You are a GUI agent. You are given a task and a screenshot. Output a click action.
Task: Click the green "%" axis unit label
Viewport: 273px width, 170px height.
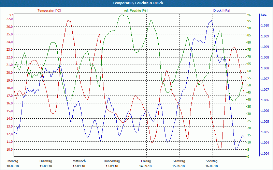point(249,15)
